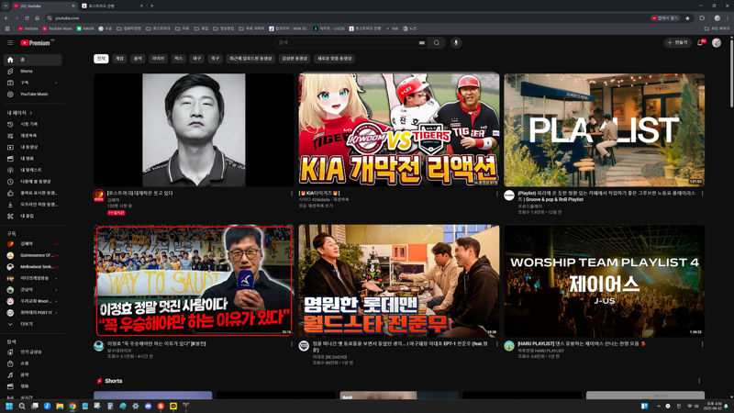Image resolution: width=734 pixels, height=413 pixels.
Task: Select the 축구 filter chip
Action: pos(216,59)
